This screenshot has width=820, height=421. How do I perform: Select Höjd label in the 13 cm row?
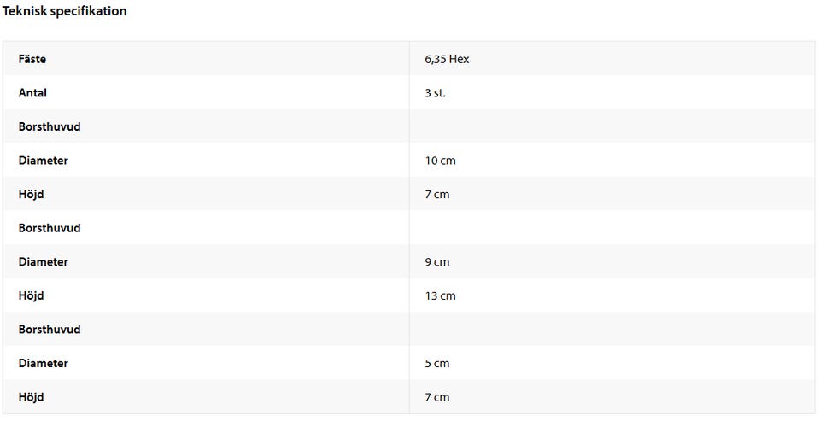pyautogui.click(x=31, y=295)
